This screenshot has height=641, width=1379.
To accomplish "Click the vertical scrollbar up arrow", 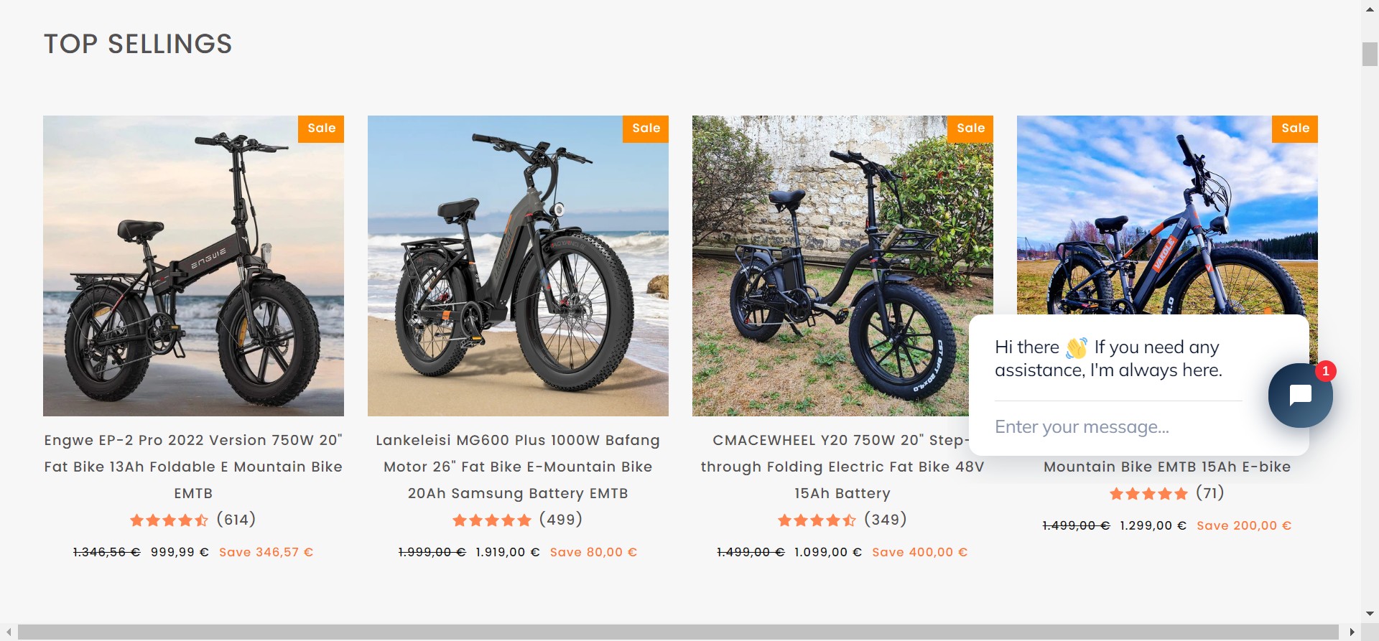I will click(1370, 9).
